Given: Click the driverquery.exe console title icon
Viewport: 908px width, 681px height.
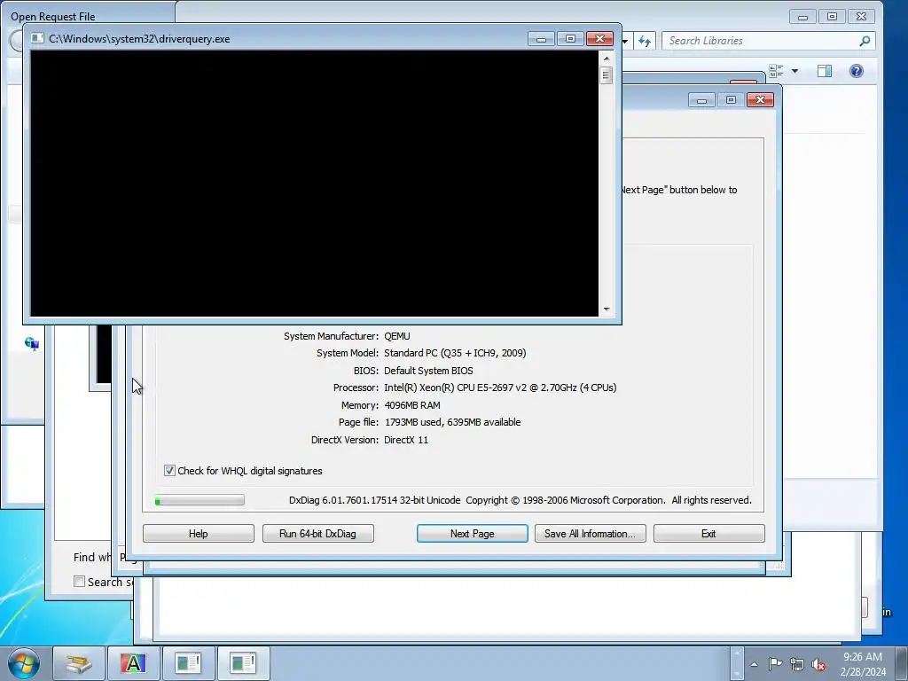Looking at the screenshot, I should (x=37, y=39).
